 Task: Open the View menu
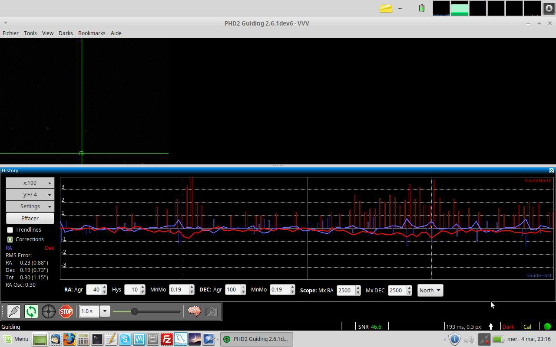pos(48,33)
